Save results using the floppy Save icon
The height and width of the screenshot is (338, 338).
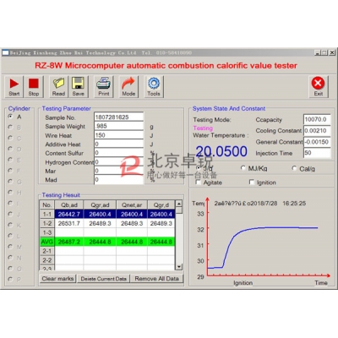(x=78, y=87)
